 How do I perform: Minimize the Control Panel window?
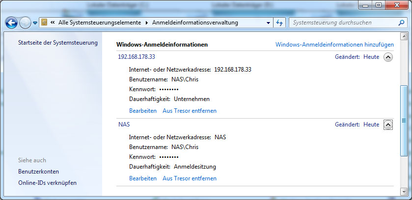click(x=366, y=5)
